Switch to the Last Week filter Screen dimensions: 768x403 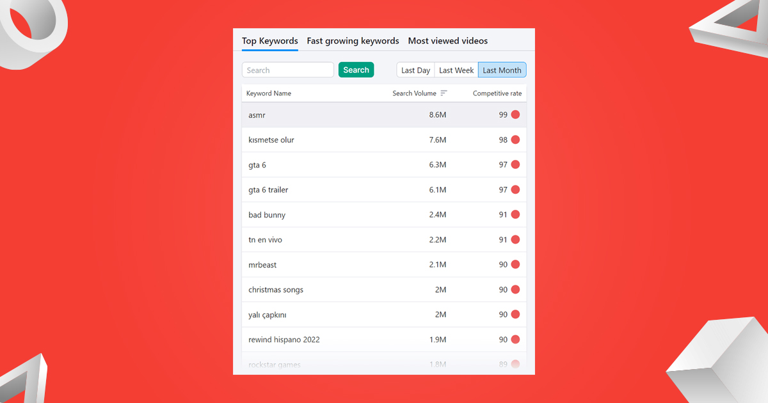point(456,70)
